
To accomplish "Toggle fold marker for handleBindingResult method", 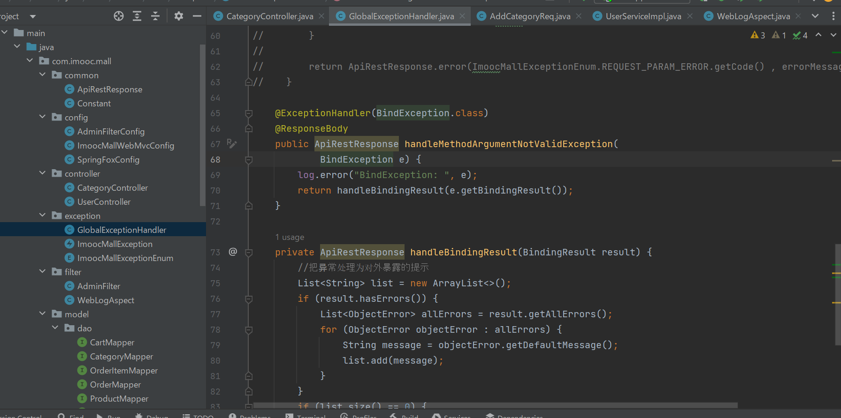I will (x=249, y=253).
